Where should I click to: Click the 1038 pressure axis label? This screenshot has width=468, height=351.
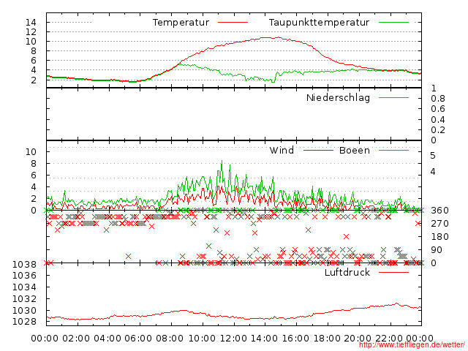[24, 265]
